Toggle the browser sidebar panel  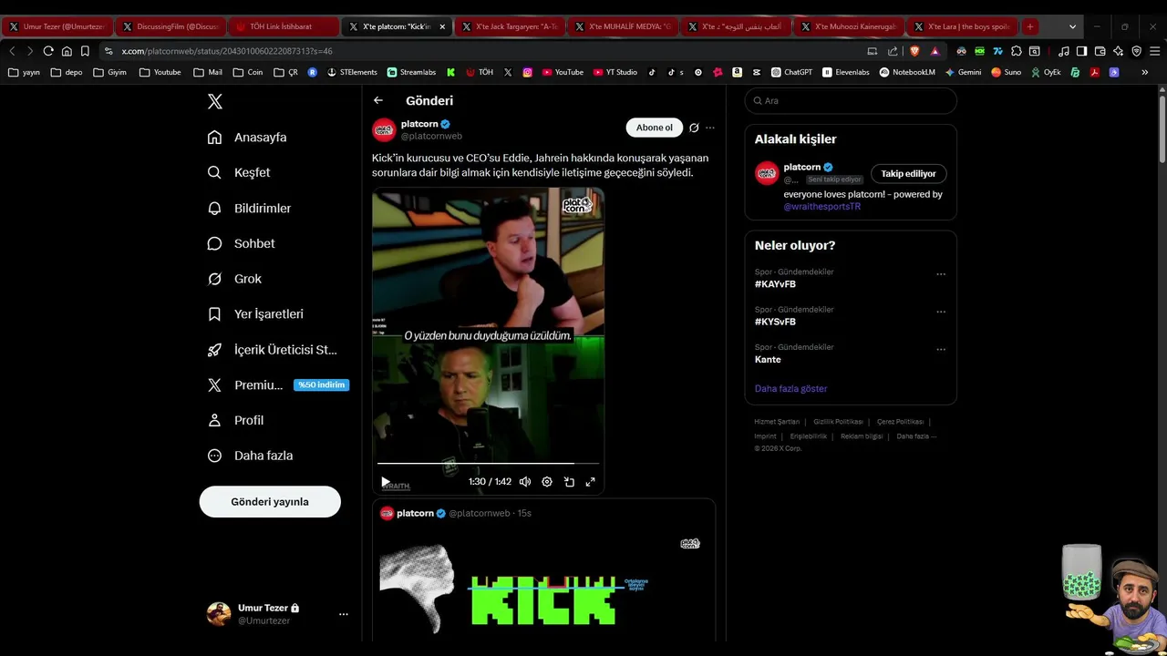click(1081, 51)
